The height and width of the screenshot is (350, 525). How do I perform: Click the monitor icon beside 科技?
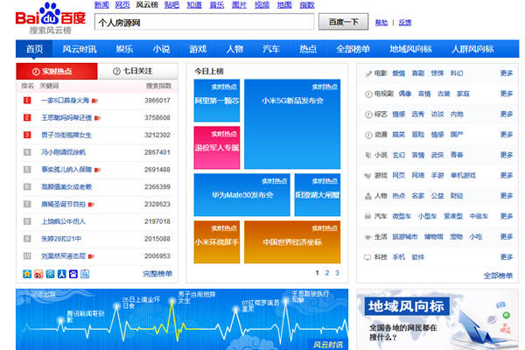coord(368,257)
